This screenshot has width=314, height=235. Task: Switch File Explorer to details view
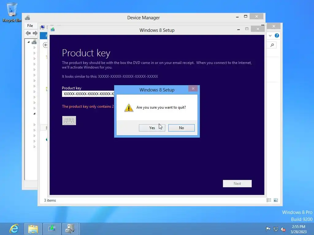[x=269, y=200]
